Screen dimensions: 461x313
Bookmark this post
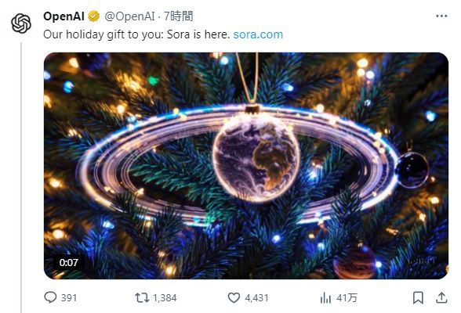click(x=418, y=298)
